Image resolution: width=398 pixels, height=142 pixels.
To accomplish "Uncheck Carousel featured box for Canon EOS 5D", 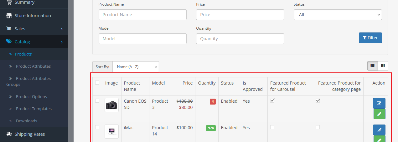I will click(272, 100).
